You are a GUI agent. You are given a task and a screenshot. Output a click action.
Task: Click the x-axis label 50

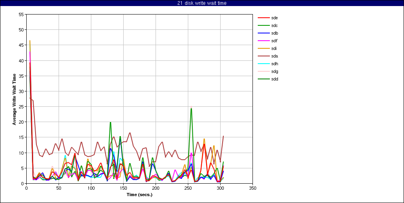pyautogui.click(x=59, y=188)
